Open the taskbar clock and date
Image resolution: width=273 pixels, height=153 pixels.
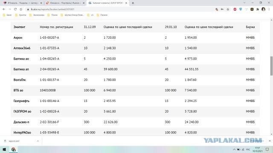point(257,149)
